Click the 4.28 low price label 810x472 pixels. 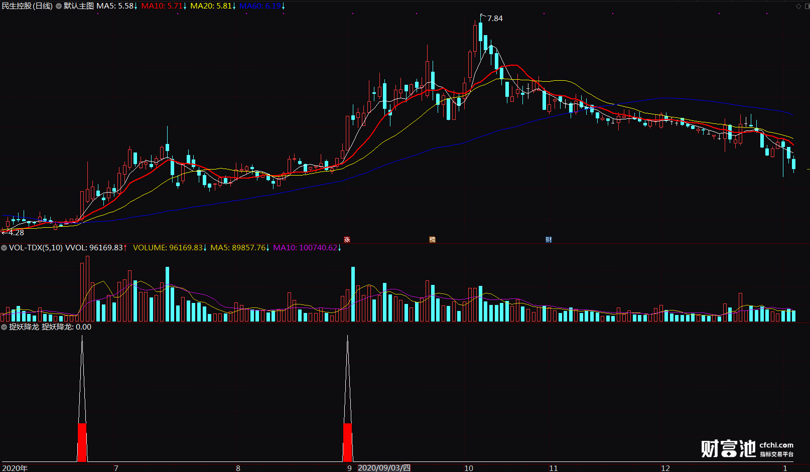(16, 233)
